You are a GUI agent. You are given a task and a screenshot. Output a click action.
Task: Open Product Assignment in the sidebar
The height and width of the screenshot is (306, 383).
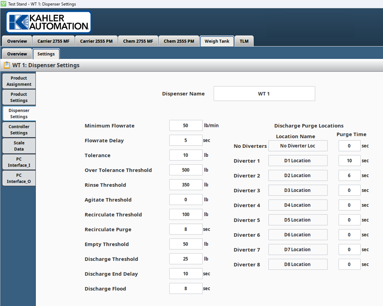click(x=19, y=81)
